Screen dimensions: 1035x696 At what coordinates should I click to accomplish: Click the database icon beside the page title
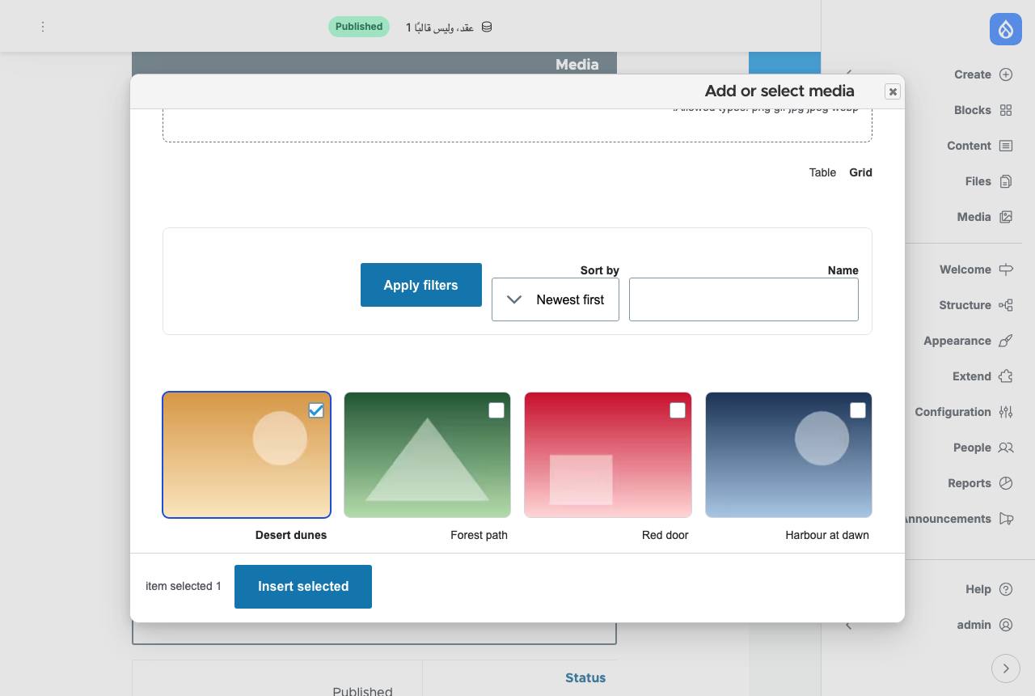487,27
